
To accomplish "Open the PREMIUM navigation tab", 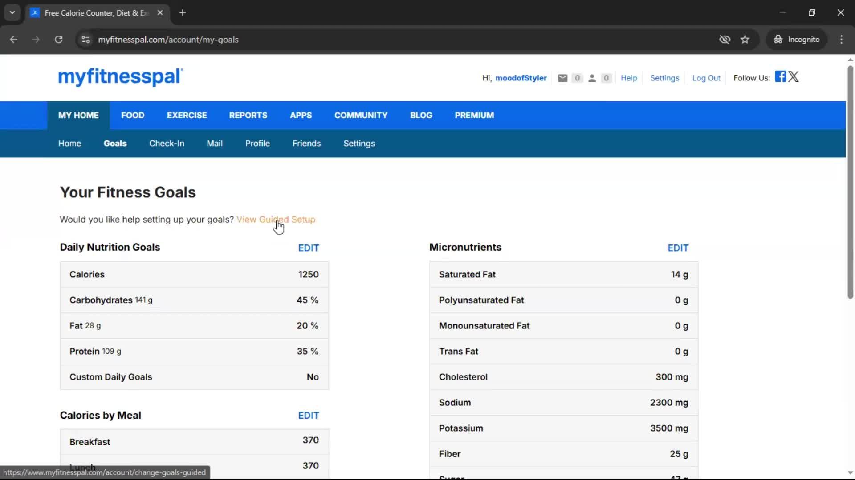I will click(474, 116).
